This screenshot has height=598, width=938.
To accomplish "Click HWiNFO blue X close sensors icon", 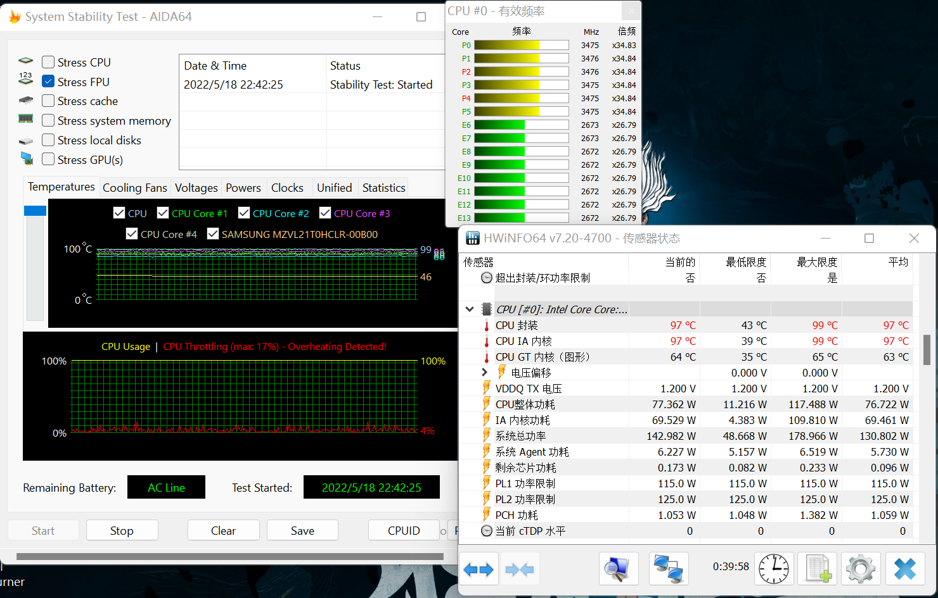I will (905, 568).
